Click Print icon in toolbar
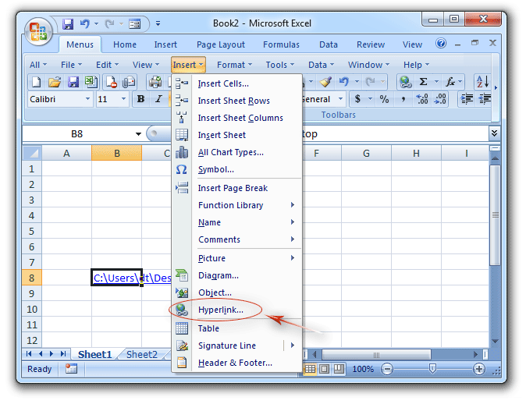The image size is (526, 404). (155, 82)
